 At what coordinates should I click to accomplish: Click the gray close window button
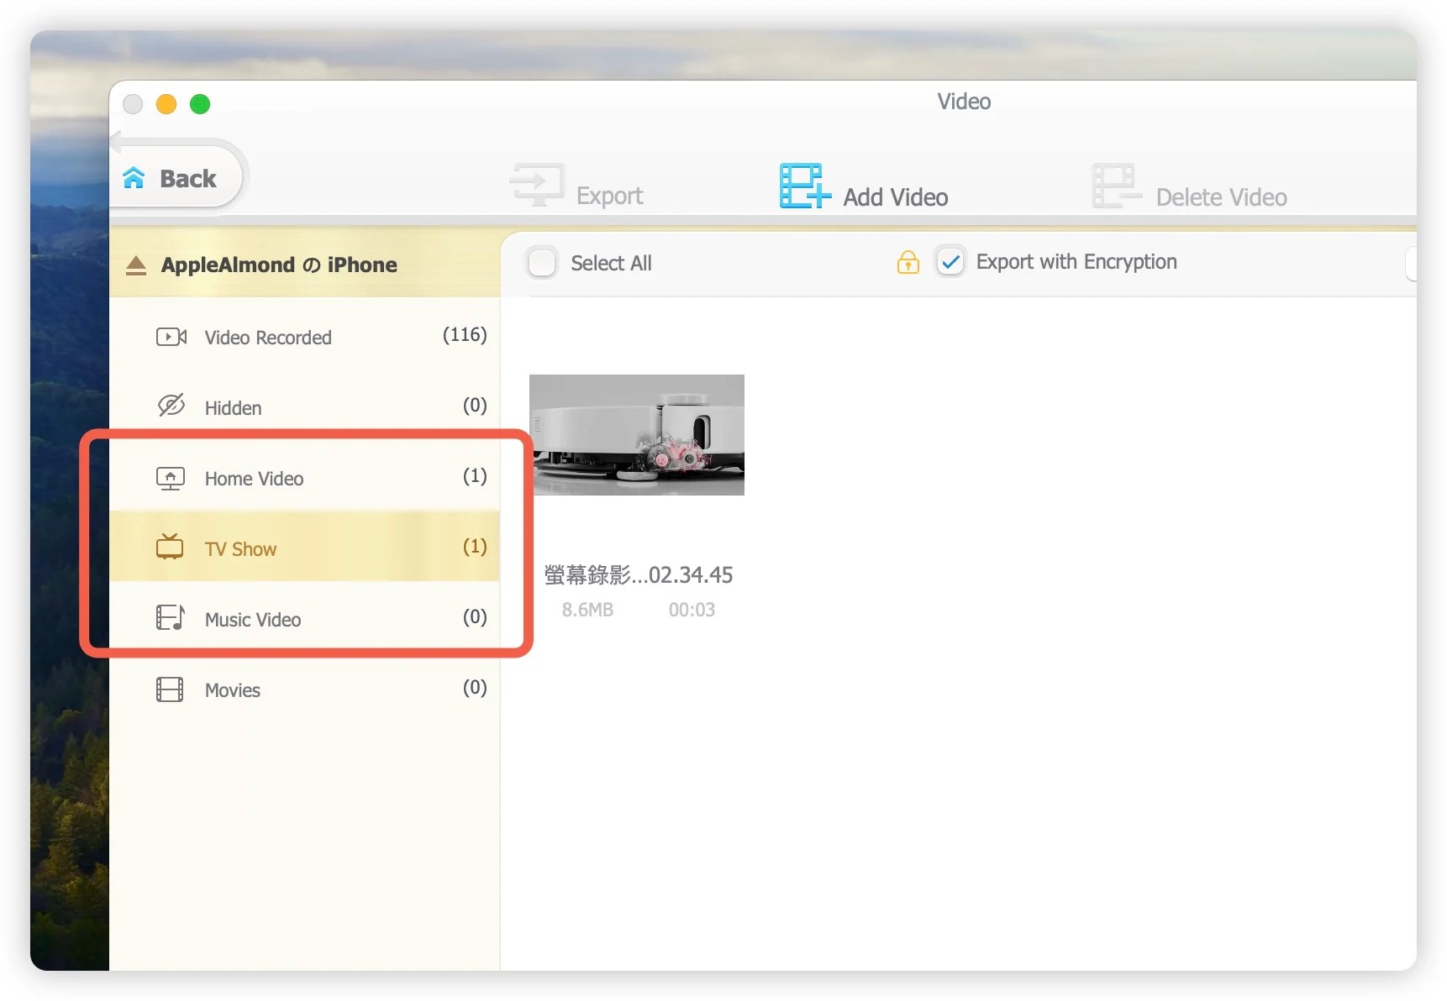point(133,104)
